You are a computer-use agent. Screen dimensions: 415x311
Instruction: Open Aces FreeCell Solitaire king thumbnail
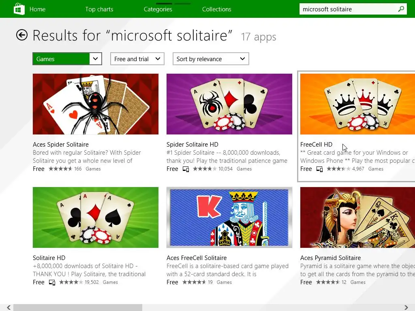pyautogui.click(x=229, y=217)
